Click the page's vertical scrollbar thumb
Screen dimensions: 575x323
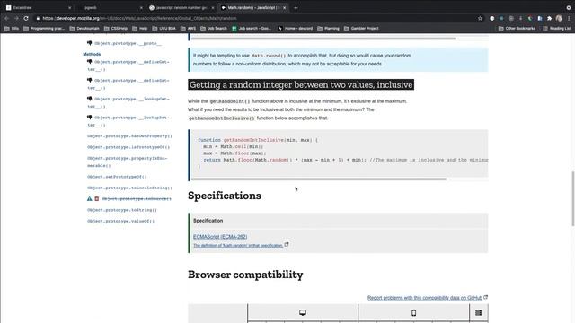(572, 198)
